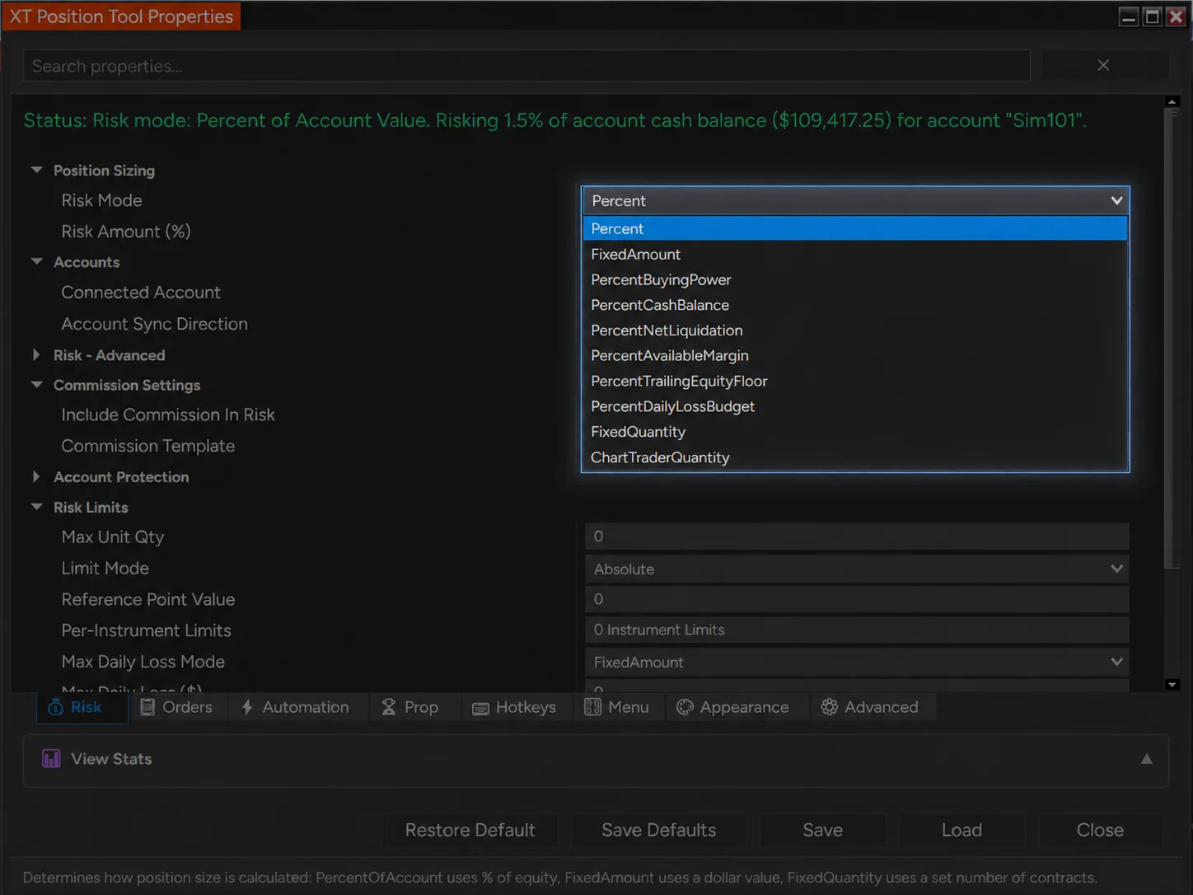Open Max Daily Loss Mode FixedAmount dropdown
Screen dimensions: 1193x895
click(x=857, y=662)
